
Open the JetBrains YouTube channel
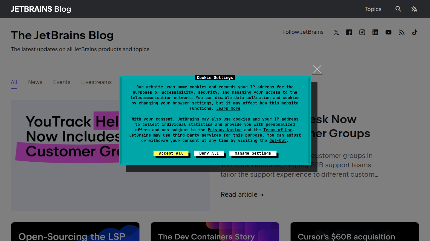388,32
